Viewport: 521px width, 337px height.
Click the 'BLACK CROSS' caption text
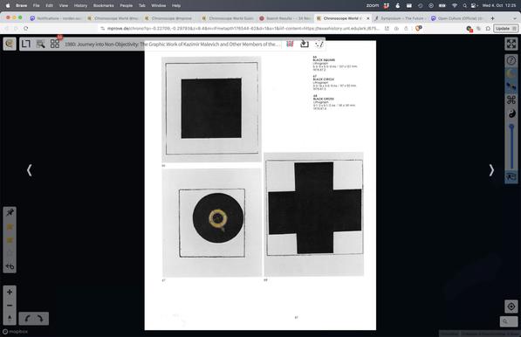[x=323, y=99]
